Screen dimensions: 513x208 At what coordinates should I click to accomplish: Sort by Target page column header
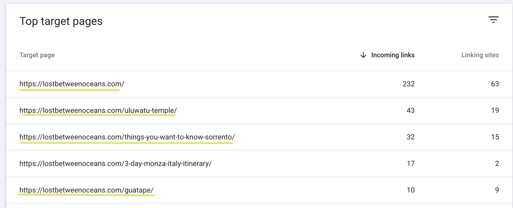37,55
